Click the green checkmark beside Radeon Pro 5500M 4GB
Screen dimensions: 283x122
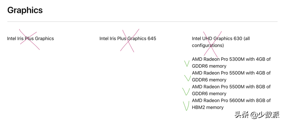(187, 78)
